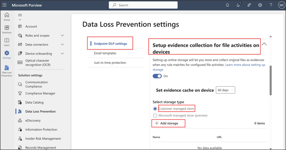Viewport: 286px width, 150px height.
Task: Expand Roles and scopes chevron
Action: pos(62,36)
